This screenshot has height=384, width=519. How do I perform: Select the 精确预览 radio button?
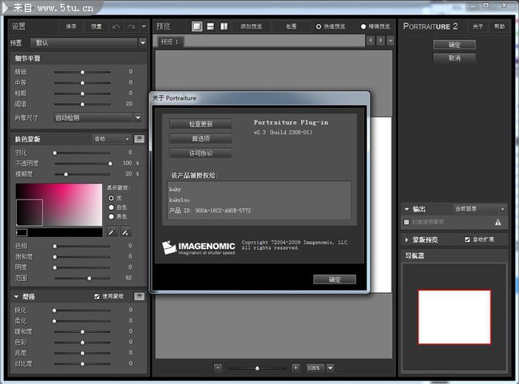click(363, 26)
